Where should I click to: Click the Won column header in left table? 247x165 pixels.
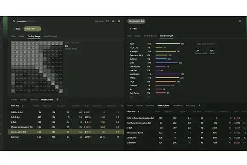pyautogui.click(x=87, y=106)
